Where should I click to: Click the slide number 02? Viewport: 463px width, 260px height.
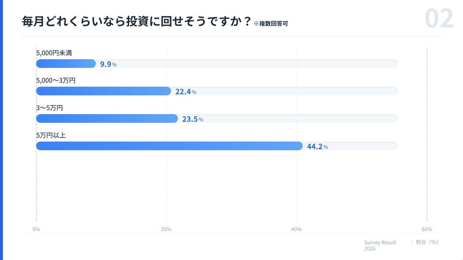[x=439, y=19]
